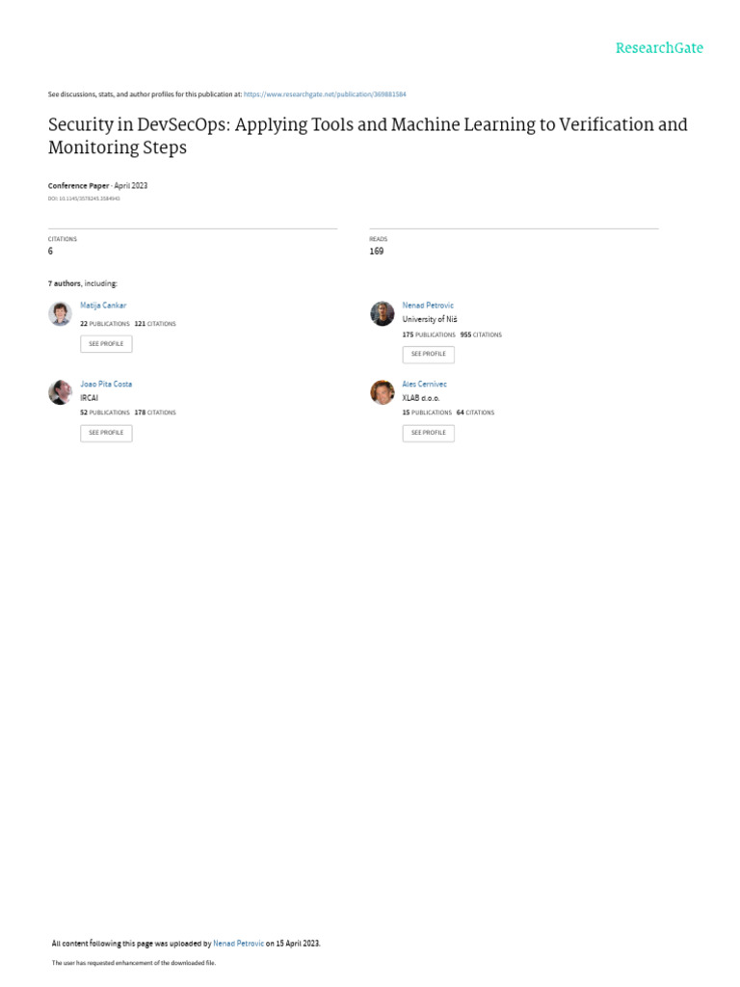
Task: Click the paper title heading
Action: coord(368,135)
